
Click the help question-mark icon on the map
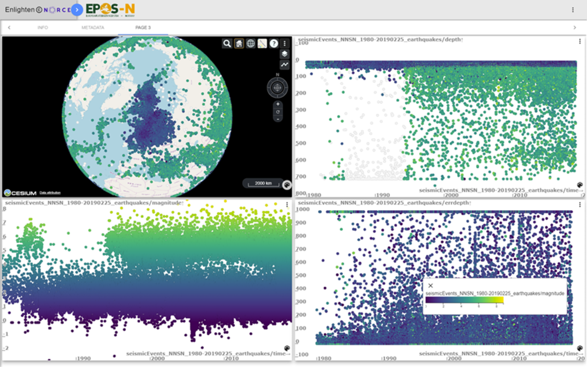click(274, 43)
